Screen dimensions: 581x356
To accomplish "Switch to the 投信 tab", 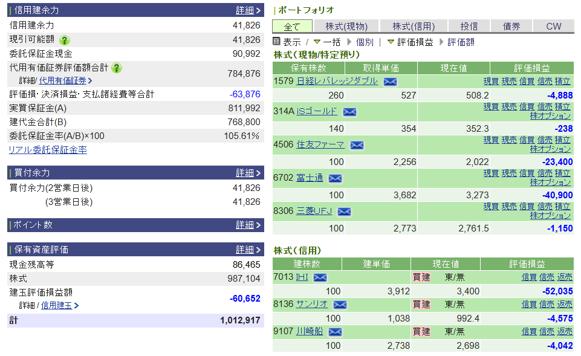I will point(469,26).
